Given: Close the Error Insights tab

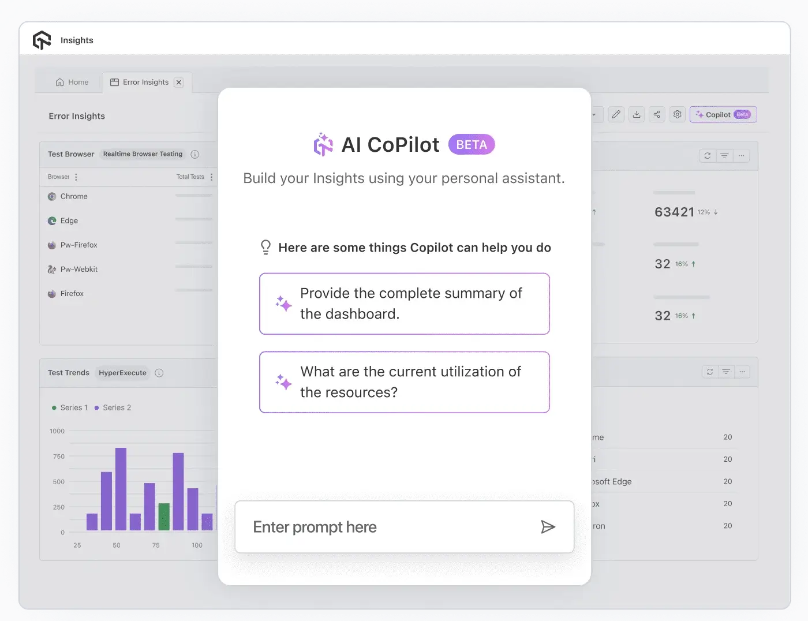Looking at the screenshot, I should point(179,82).
